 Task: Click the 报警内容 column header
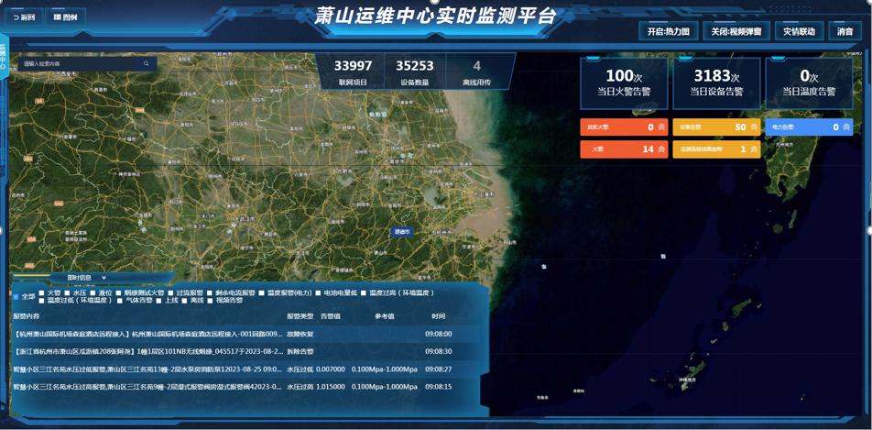tap(27, 316)
